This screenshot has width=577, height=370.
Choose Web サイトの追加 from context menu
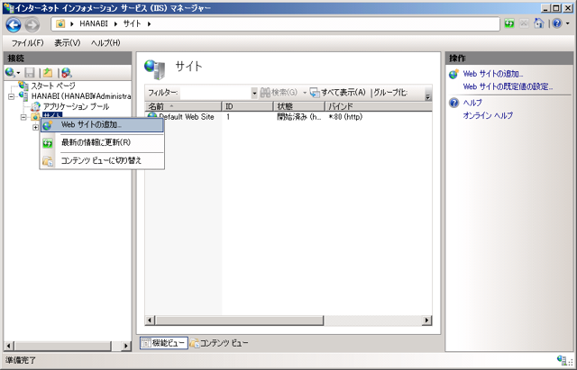pos(102,125)
